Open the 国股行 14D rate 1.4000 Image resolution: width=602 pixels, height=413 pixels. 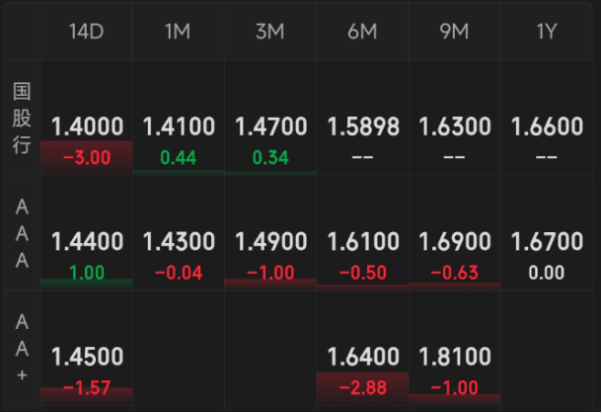point(87,127)
